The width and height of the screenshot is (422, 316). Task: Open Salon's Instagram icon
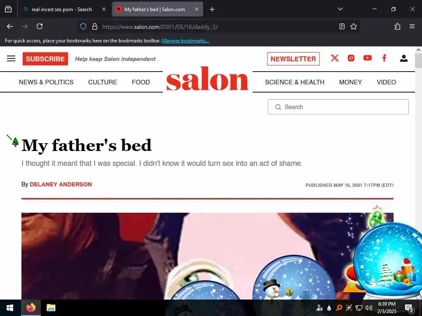pos(351,58)
